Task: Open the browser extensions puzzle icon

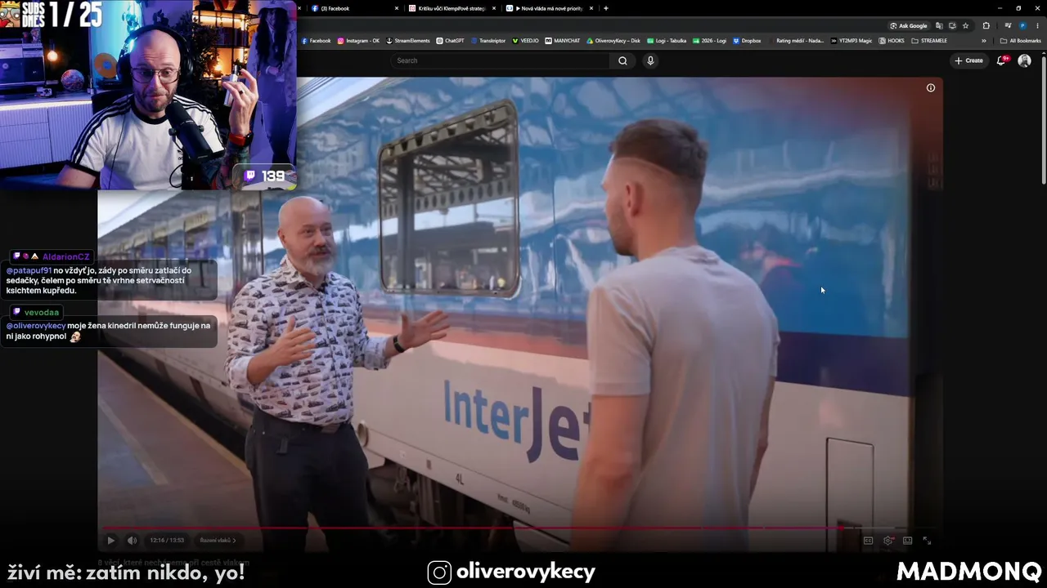Action: 986,25
